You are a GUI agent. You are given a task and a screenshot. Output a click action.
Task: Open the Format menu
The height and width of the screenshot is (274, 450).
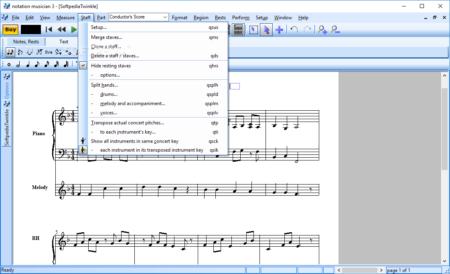click(180, 18)
